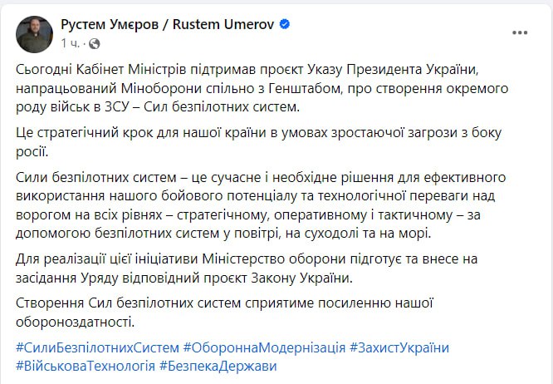This screenshot has height=384, width=553.
Task: Open hashtag #БезпекаДержави
Action: (x=218, y=366)
